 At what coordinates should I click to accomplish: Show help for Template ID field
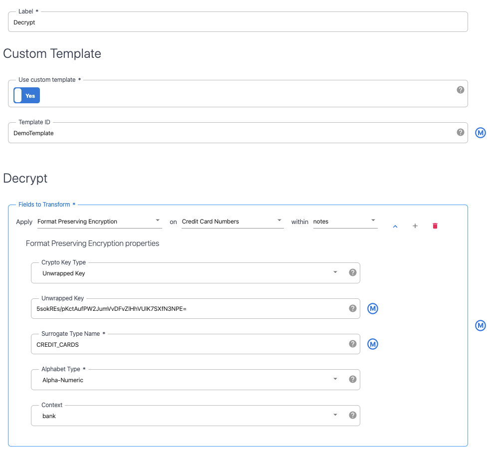[x=460, y=132]
